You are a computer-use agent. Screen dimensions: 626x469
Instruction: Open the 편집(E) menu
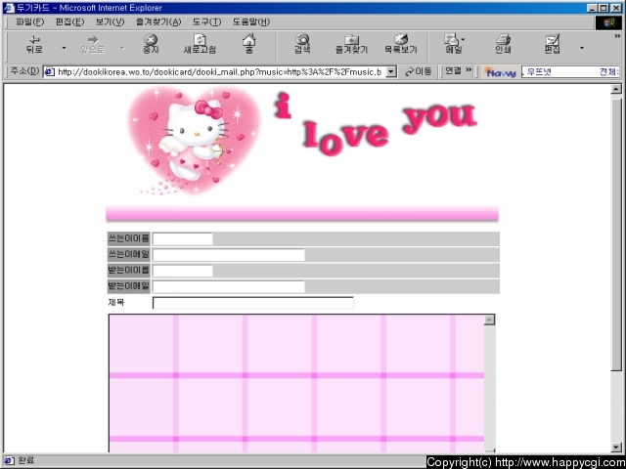tap(69, 21)
